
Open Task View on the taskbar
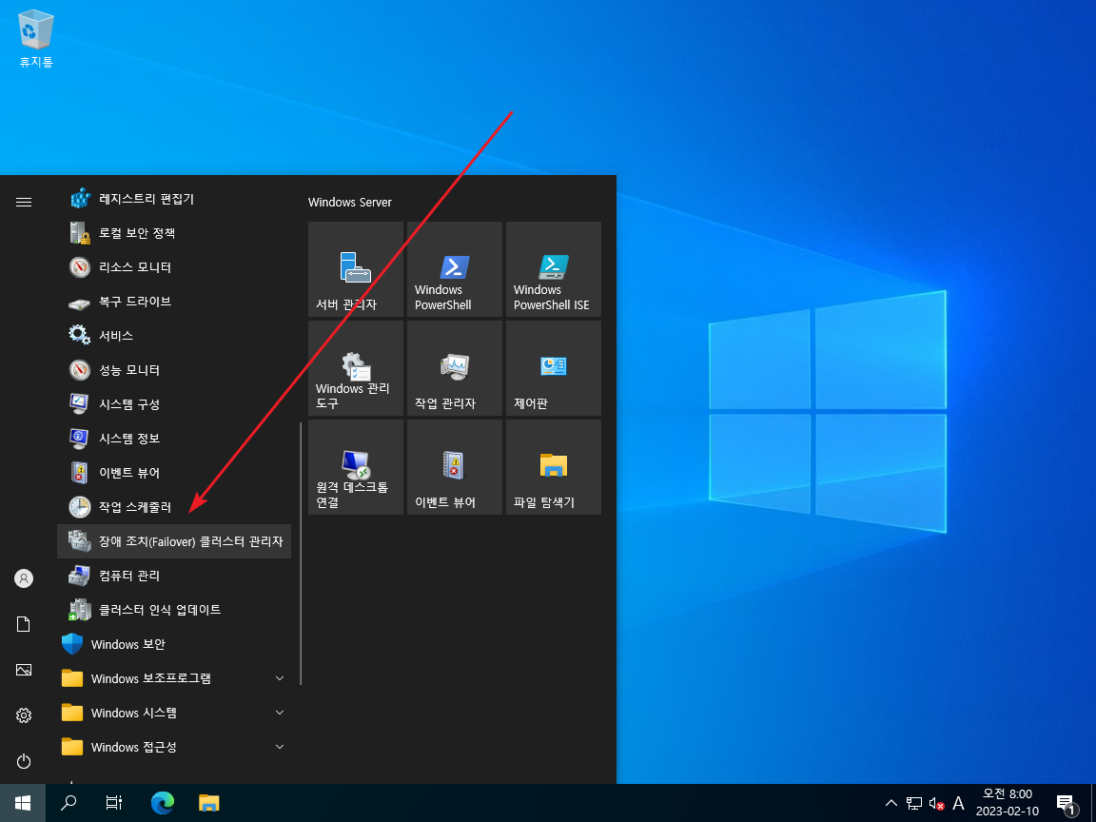(114, 803)
